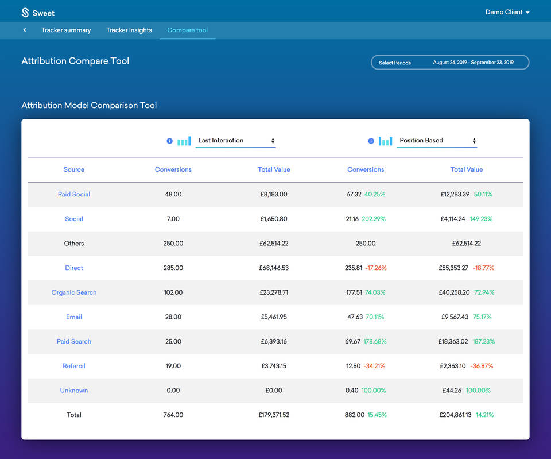Viewport: 551px width, 459px height.
Task: Open the Paid Social source link
Action: 74,195
